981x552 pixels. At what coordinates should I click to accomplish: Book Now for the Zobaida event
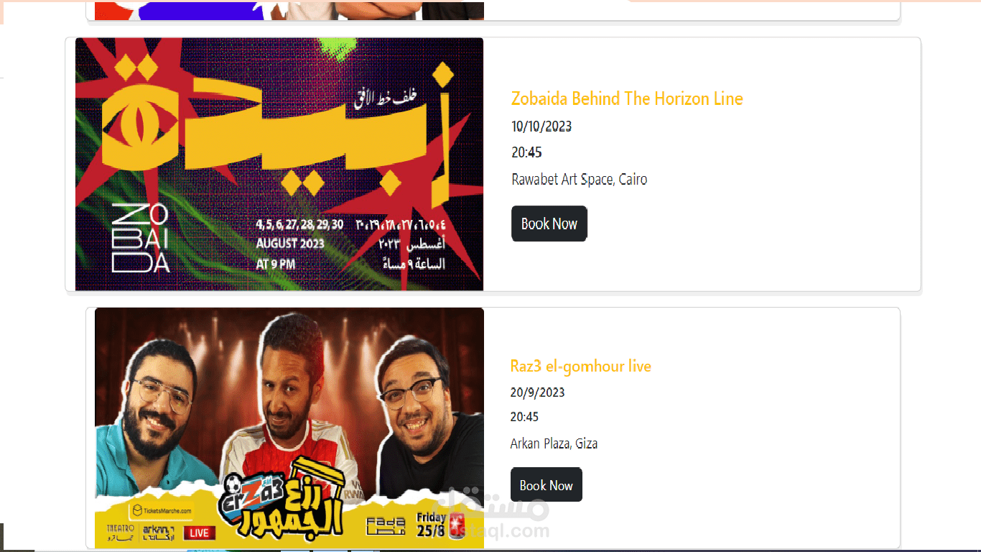(549, 224)
